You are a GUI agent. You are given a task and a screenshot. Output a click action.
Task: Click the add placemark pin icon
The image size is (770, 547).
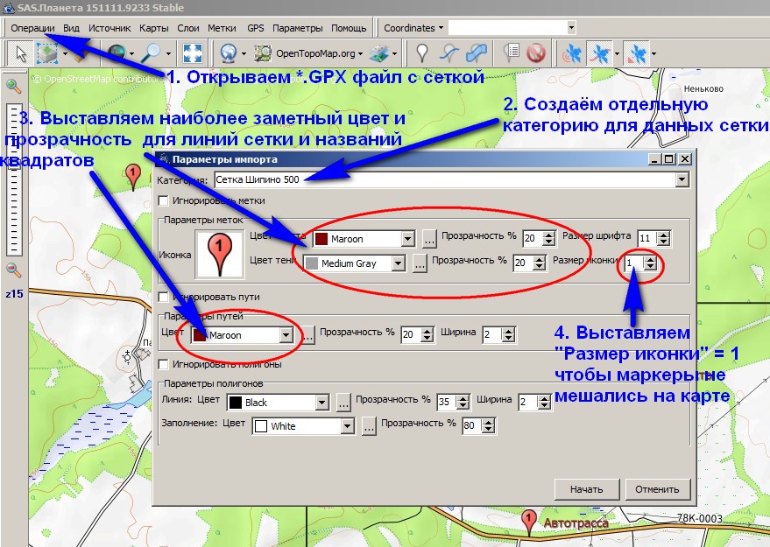[x=422, y=53]
